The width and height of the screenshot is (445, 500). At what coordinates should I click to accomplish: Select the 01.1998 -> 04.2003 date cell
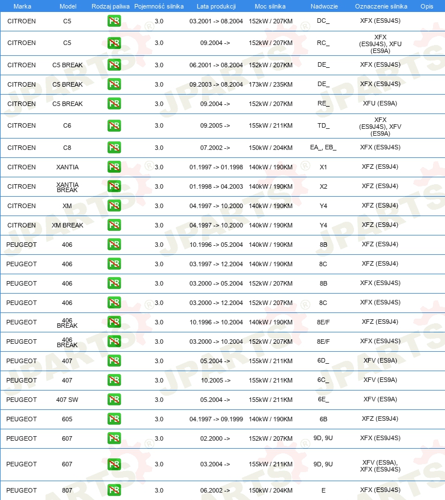pos(216,186)
